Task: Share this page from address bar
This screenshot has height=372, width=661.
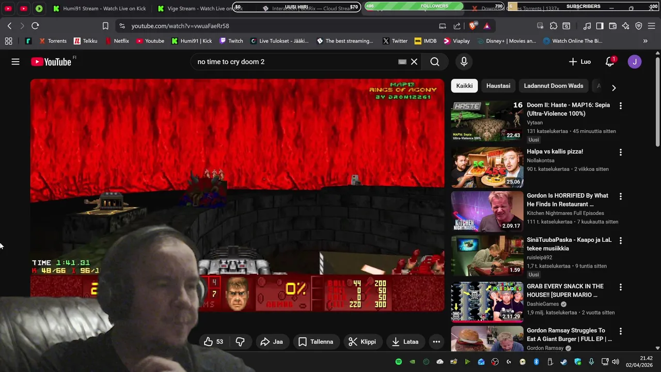Action: coord(457,26)
